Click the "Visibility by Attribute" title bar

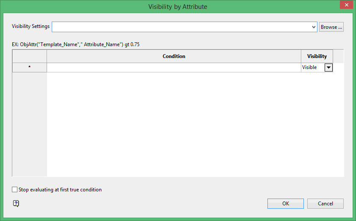pos(178,7)
